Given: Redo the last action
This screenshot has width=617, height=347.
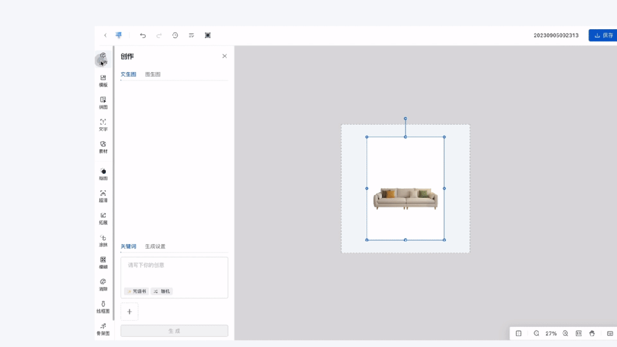Looking at the screenshot, I should (x=159, y=35).
